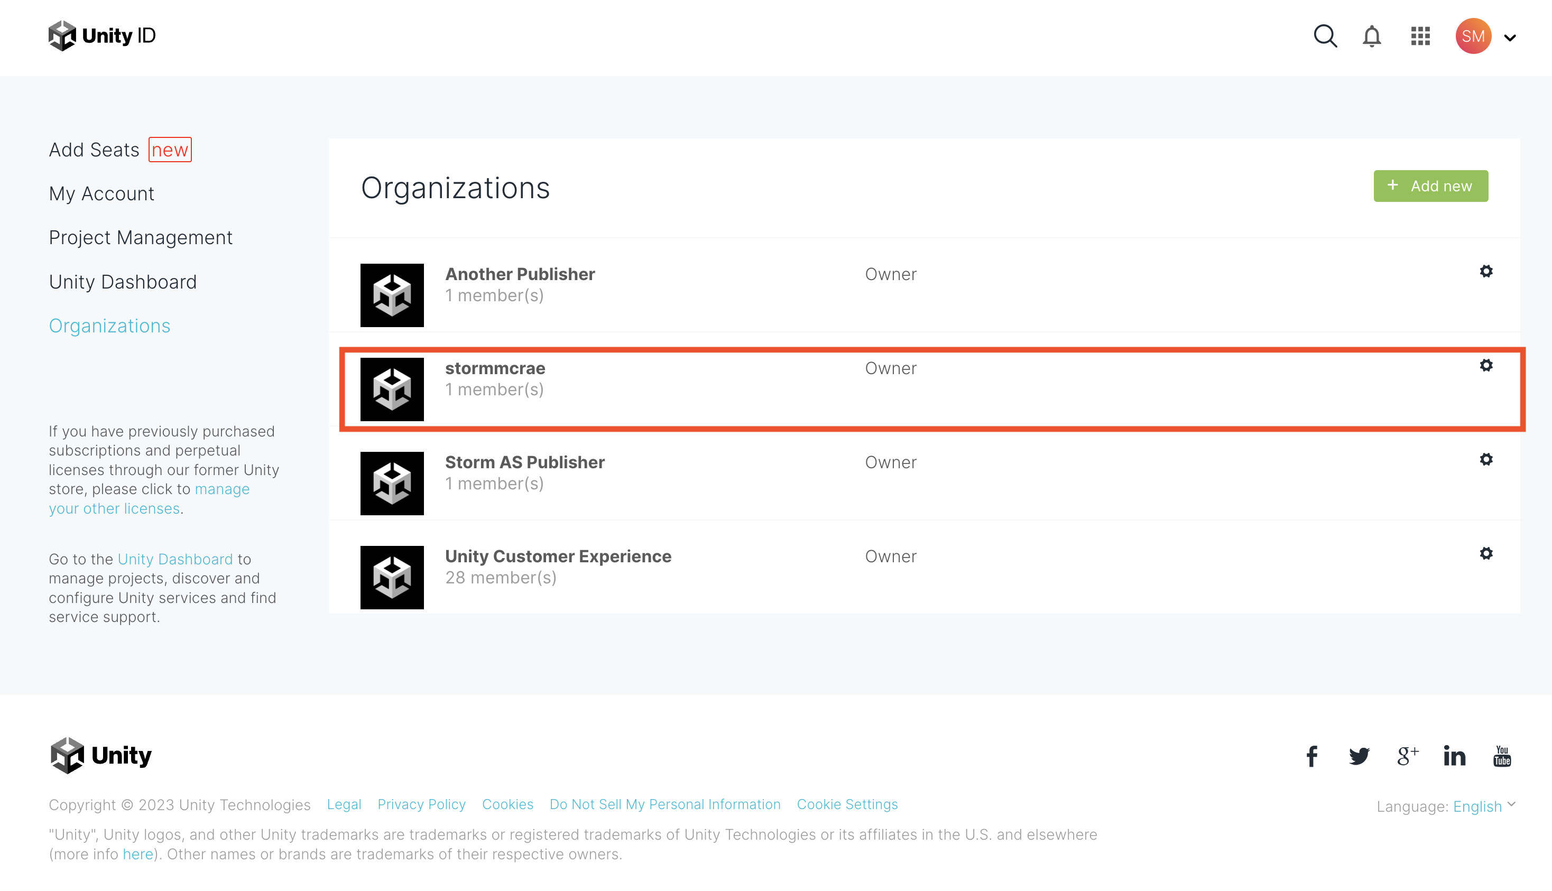Open settings gear for Unity Customer Experience
This screenshot has width=1552, height=891.
pyautogui.click(x=1486, y=554)
